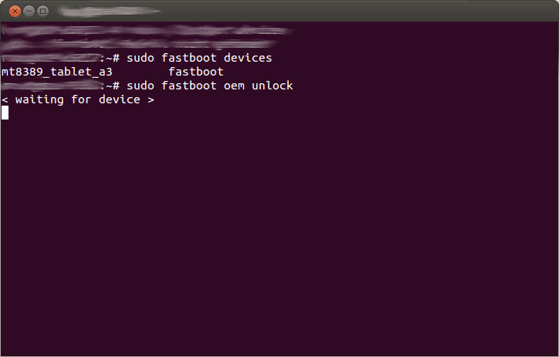Click the fastboot status output text
The width and height of the screenshot is (559, 357).
[196, 72]
